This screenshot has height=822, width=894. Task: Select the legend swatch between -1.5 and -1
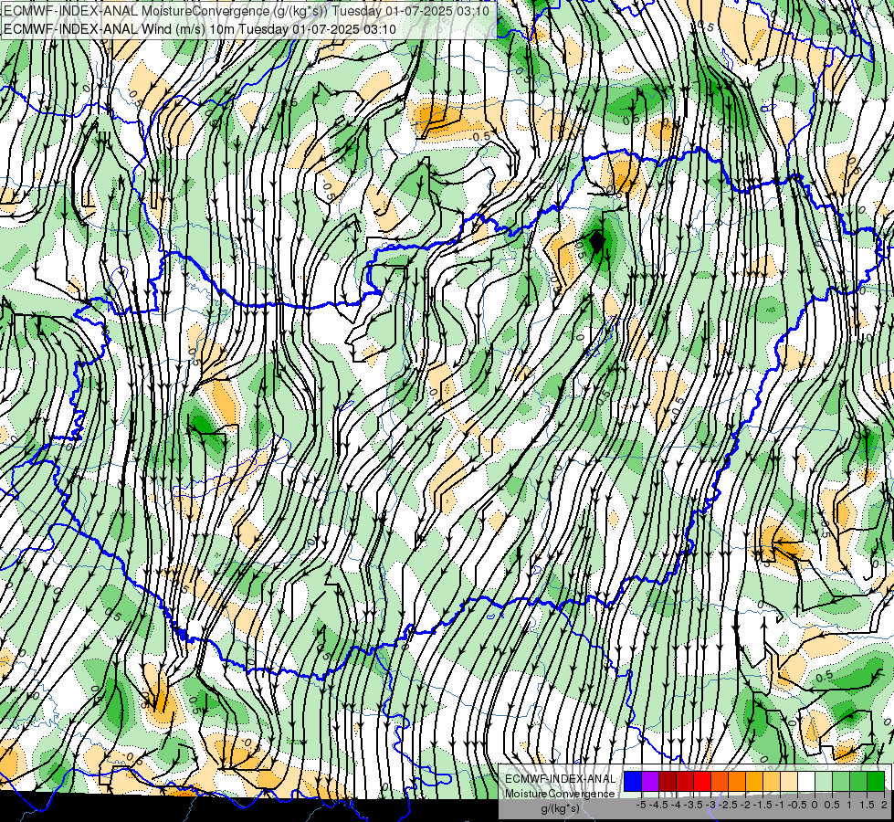click(x=772, y=781)
